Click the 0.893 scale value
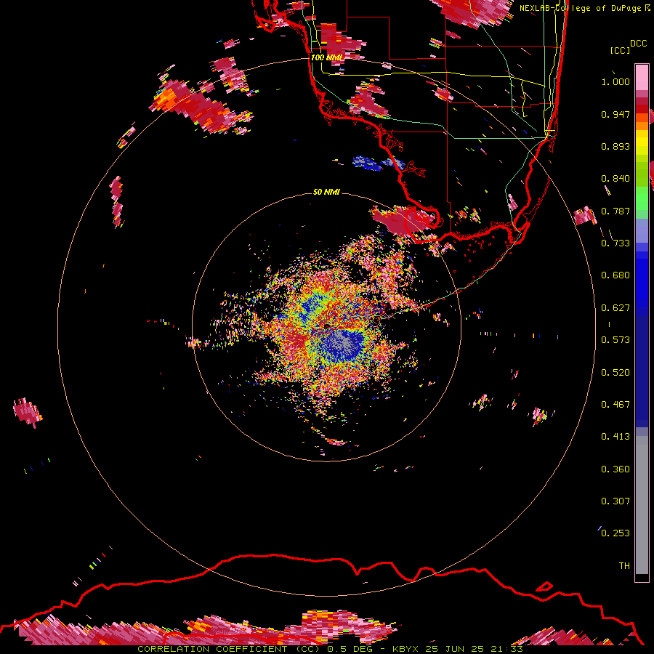This screenshot has width=654, height=654. point(615,146)
